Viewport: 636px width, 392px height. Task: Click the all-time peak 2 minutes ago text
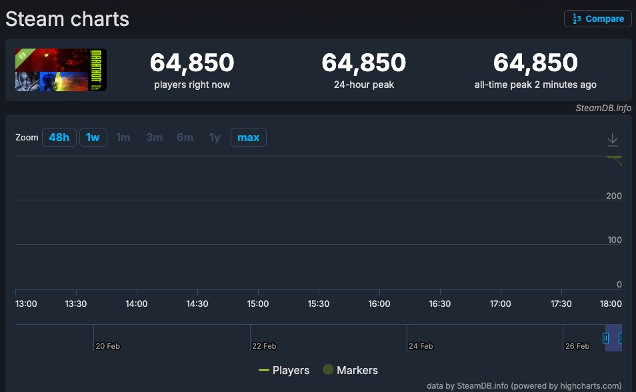[535, 85]
